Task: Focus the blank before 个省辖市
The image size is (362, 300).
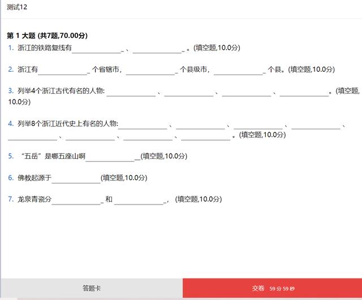Action: [63, 70]
